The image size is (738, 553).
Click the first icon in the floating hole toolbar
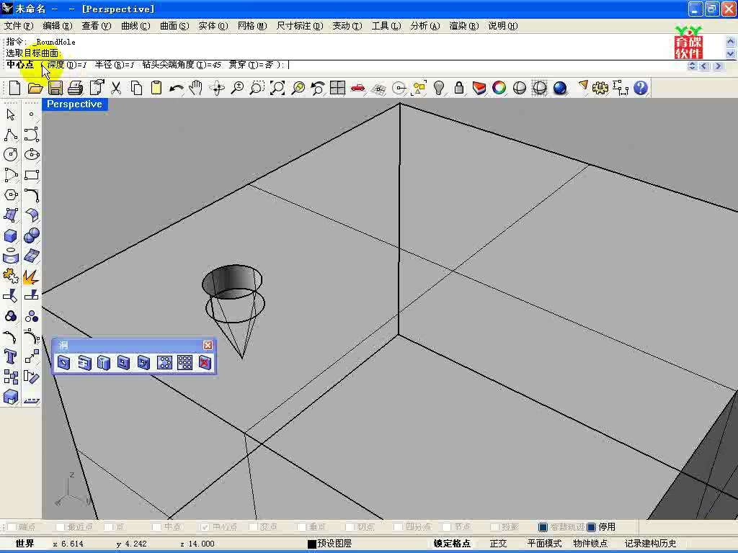pos(64,363)
